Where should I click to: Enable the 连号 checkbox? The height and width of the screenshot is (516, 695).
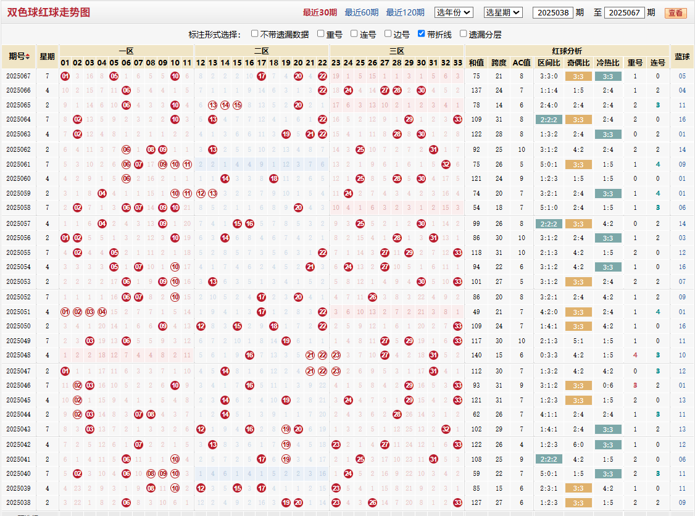tap(354, 34)
